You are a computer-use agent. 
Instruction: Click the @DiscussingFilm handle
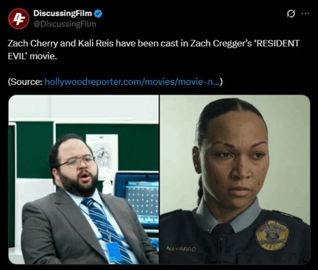pyautogui.click(x=65, y=24)
